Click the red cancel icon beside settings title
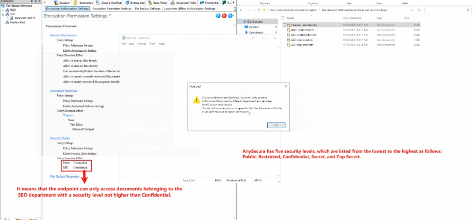This screenshot has height=220, width=473. (x=224, y=16)
